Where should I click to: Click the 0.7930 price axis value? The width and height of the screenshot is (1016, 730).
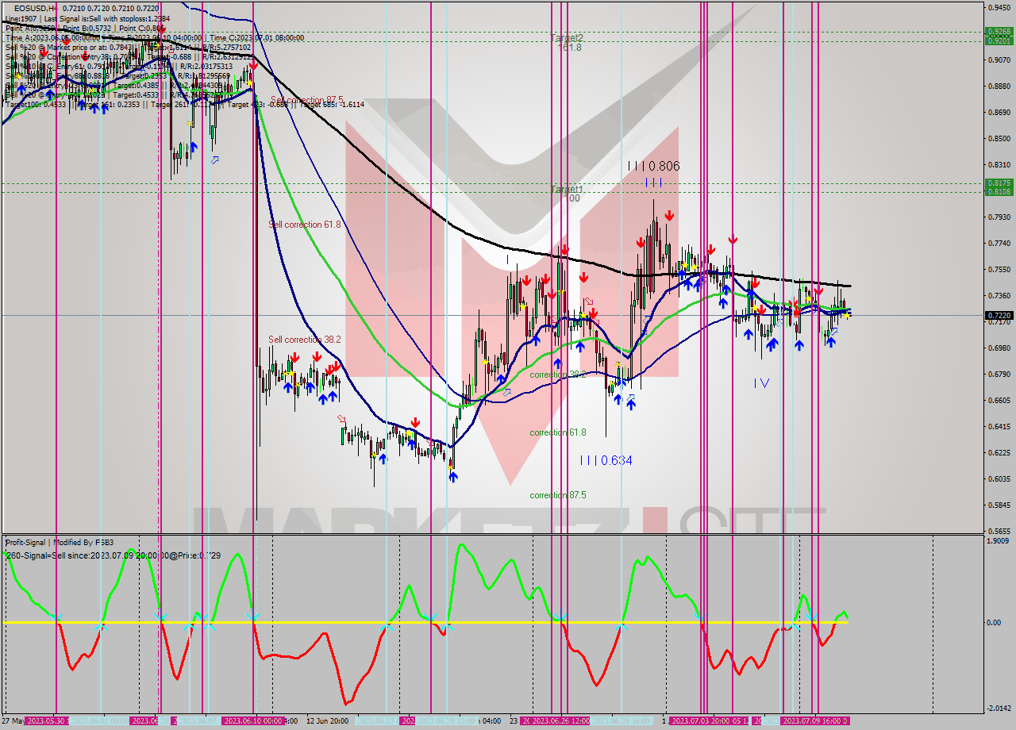point(999,217)
